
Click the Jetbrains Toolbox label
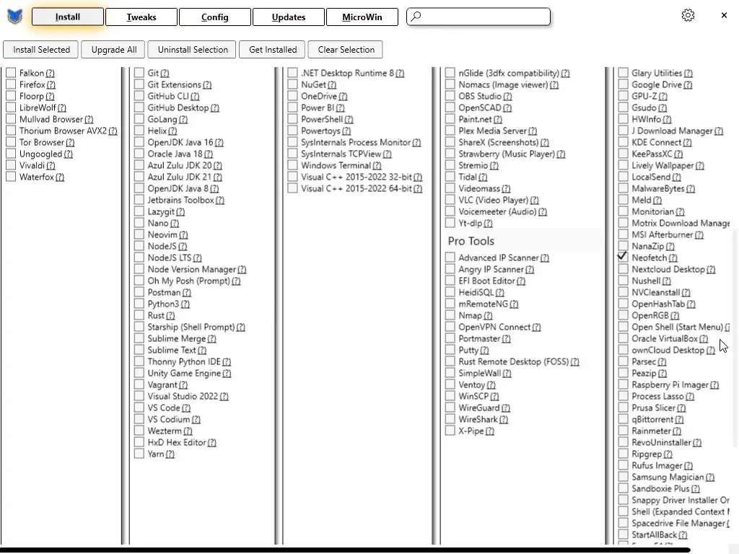click(181, 200)
